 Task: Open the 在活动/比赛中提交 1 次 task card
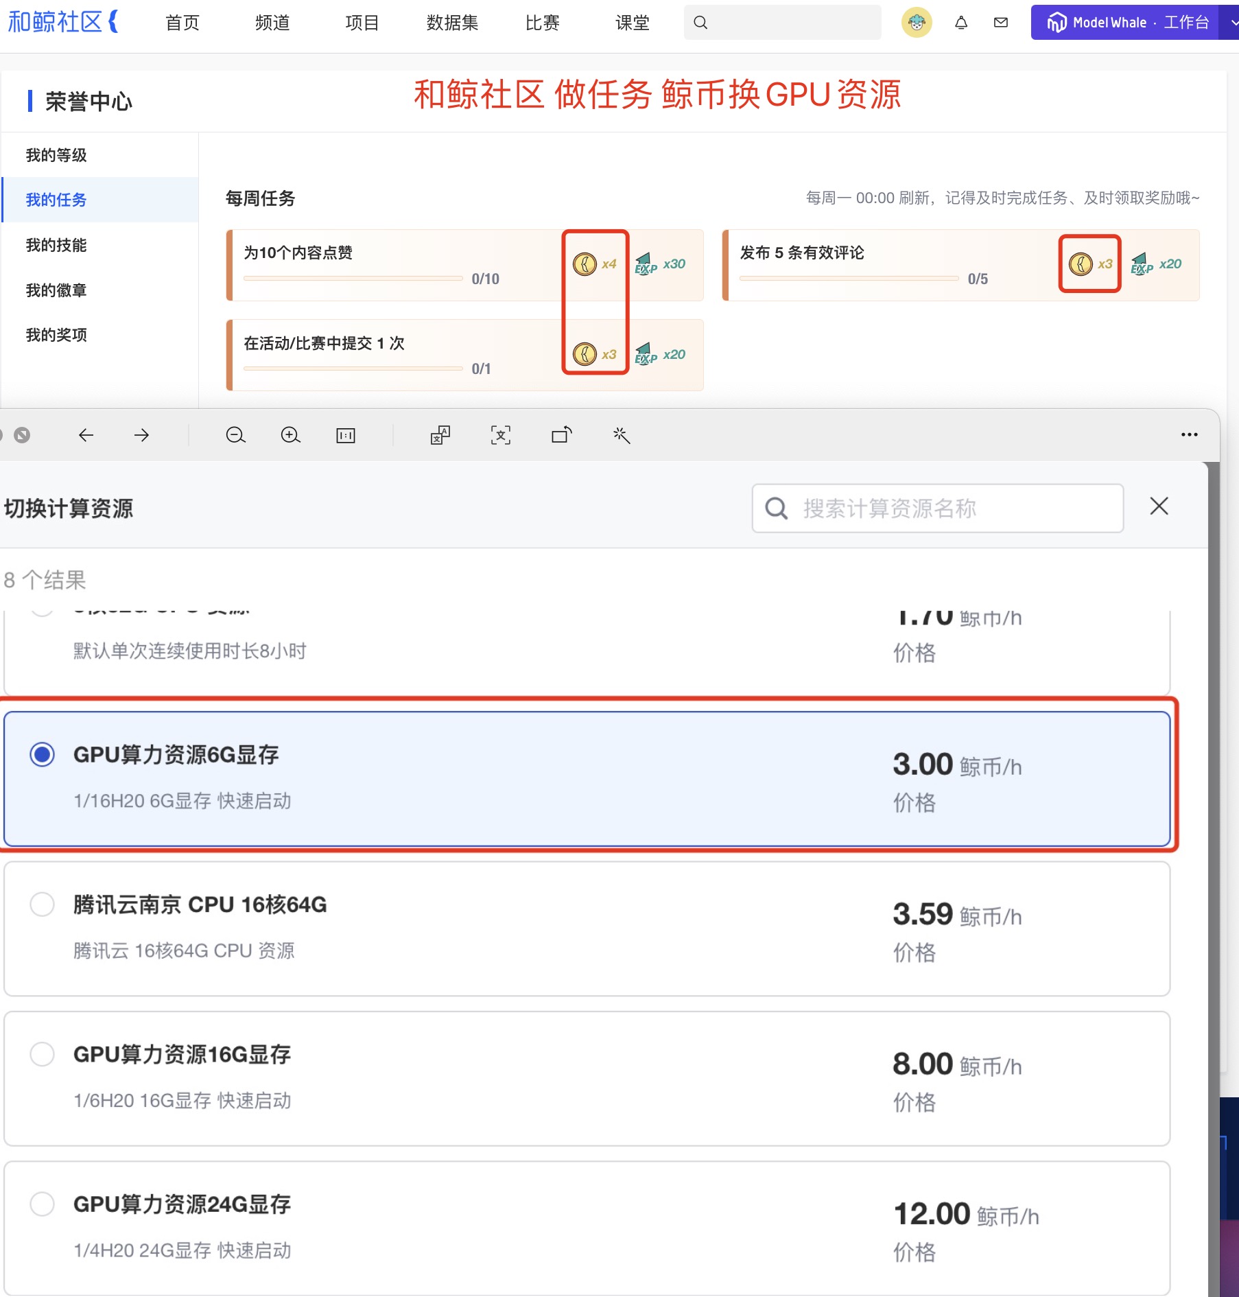click(464, 355)
